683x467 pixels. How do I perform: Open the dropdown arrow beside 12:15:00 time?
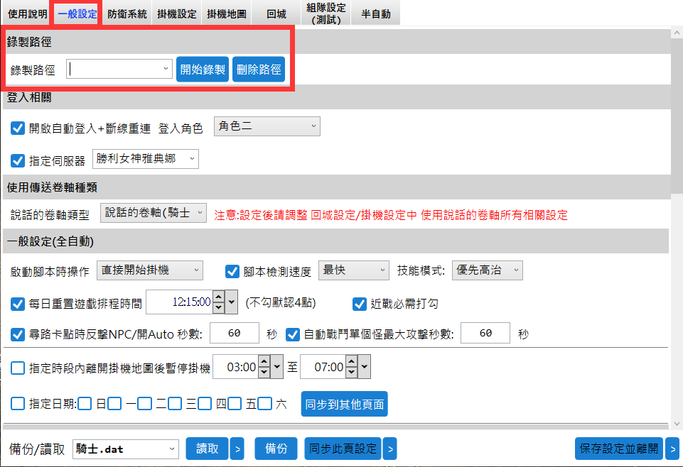point(232,304)
